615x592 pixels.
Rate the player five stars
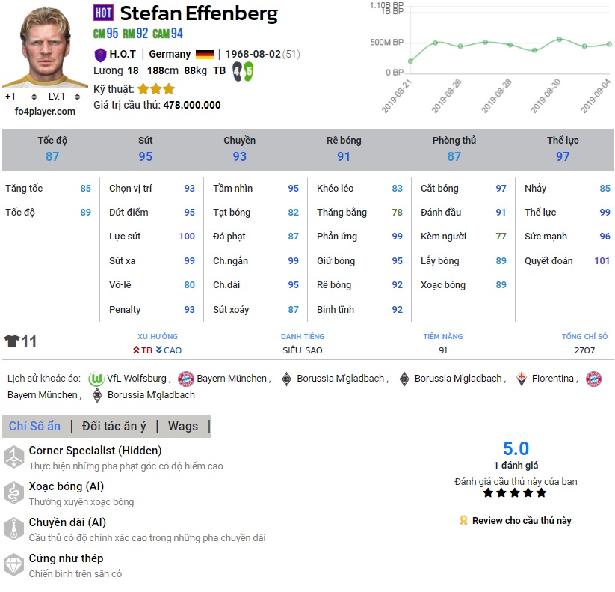[x=541, y=493]
